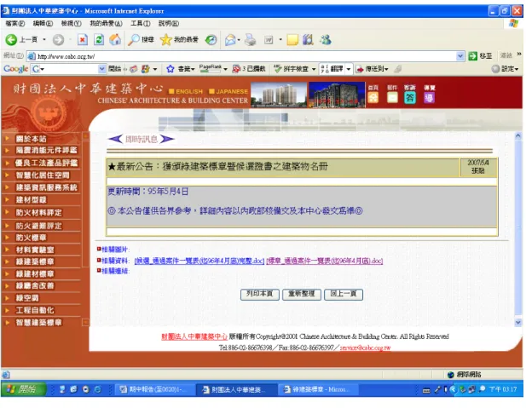
Task: Expand the 翻譯 translate dropdown arrow
Action: 349,69
